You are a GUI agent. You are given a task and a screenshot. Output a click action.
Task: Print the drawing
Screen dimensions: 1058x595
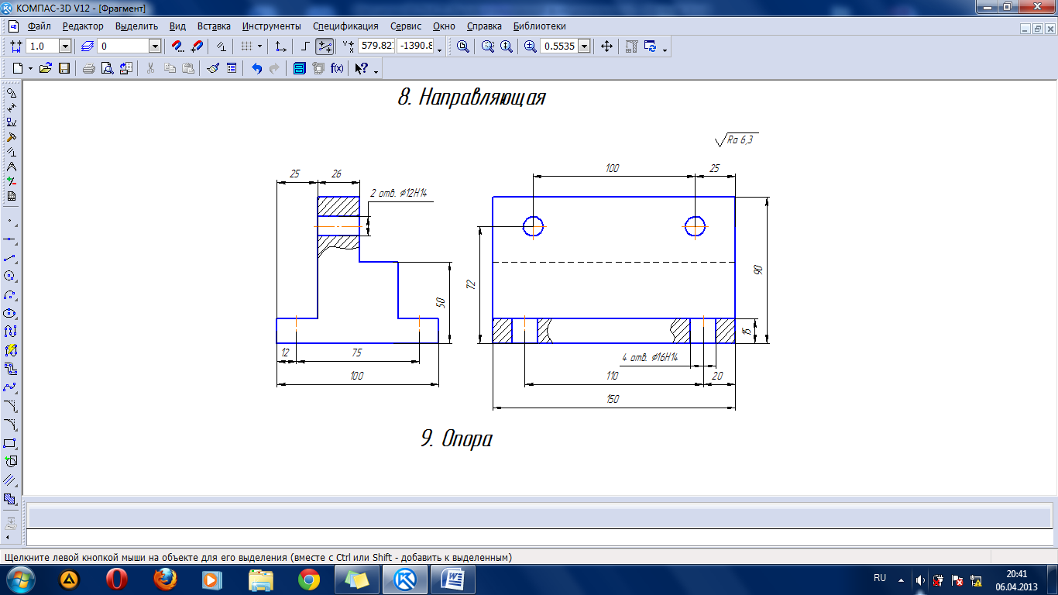(x=89, y=68)
